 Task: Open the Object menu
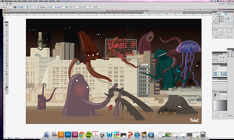pyautogui.click(x=24, y=1)
